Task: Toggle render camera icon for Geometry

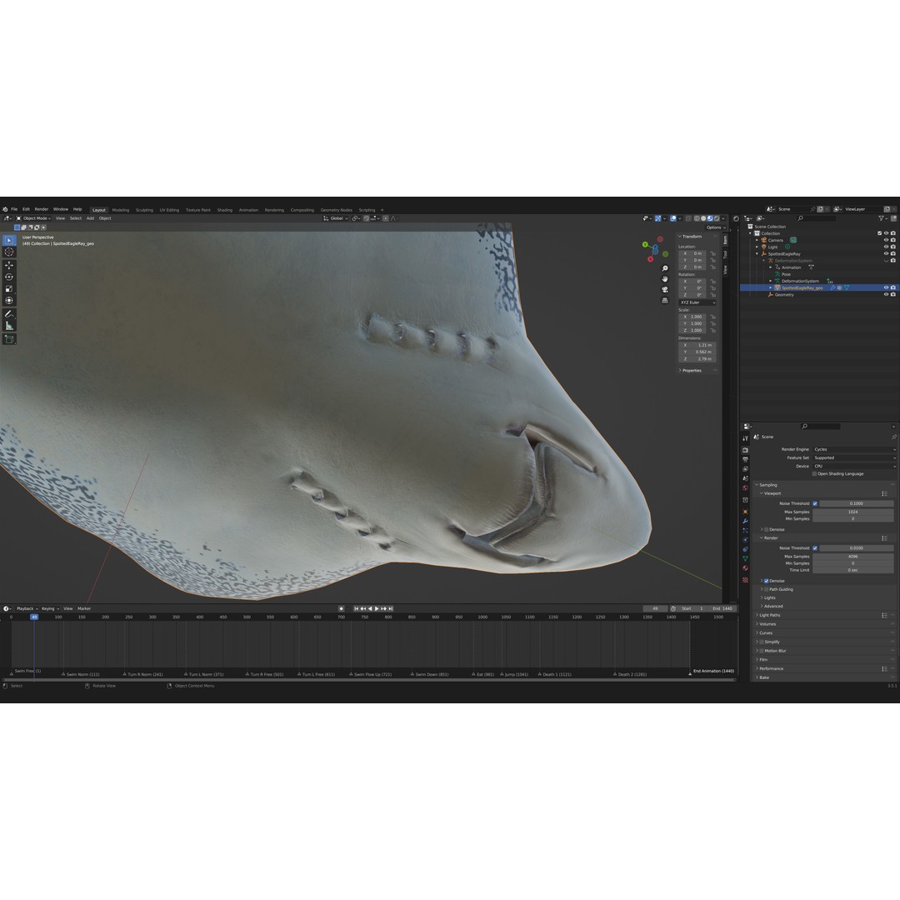Action: click(x=892, y=294)
